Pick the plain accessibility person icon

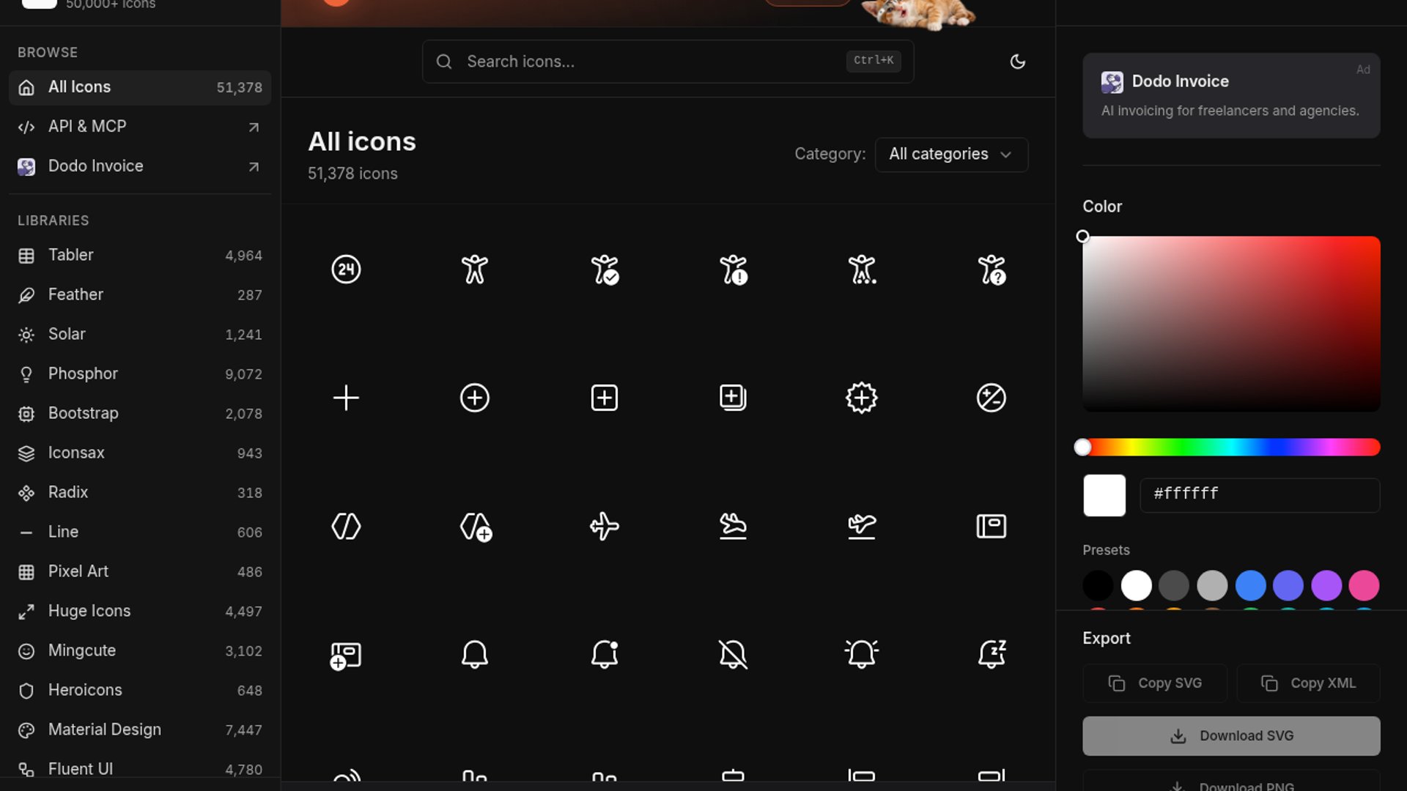475,270
